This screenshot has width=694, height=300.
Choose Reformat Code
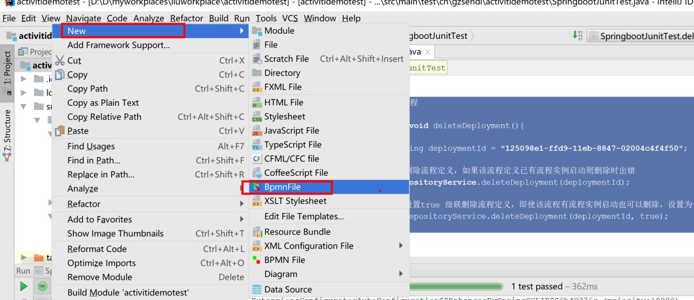pyautogui.click(x=150, y=249)
